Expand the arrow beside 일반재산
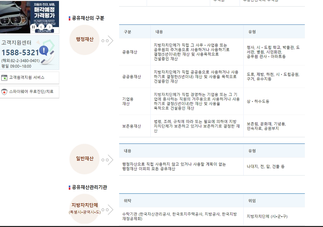 pyautogui.click(x=110, y=159)
